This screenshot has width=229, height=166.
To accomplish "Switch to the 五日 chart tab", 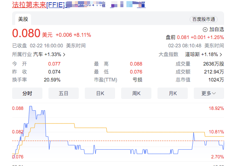I will [64, 93].
